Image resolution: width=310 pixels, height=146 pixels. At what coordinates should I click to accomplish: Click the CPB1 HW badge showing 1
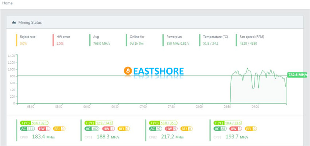109,129
